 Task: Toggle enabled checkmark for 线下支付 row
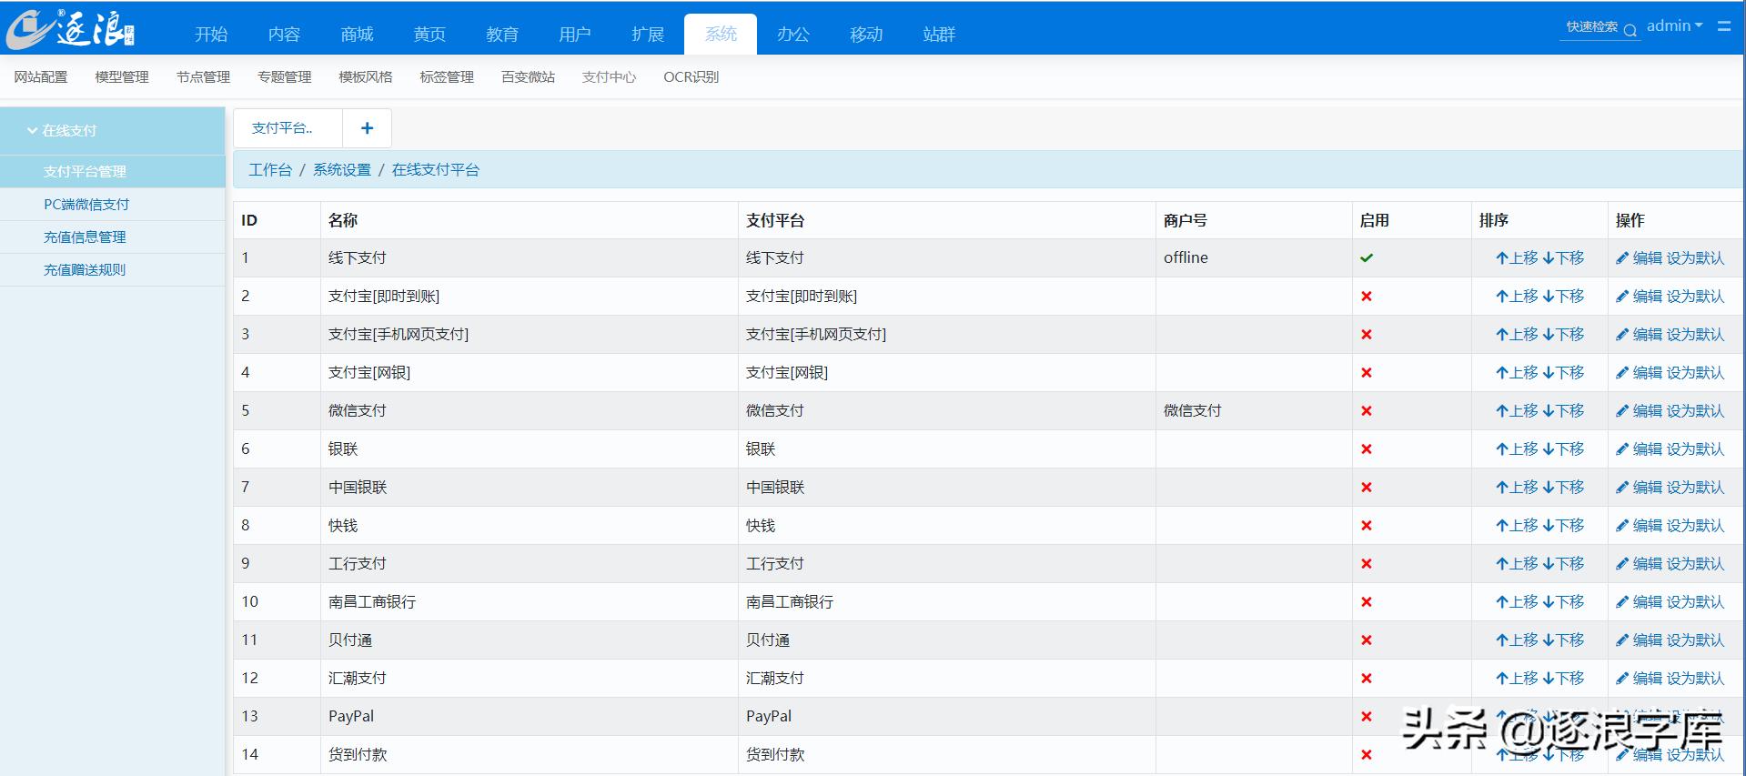pyautogui.click(x=1367, y=258)
